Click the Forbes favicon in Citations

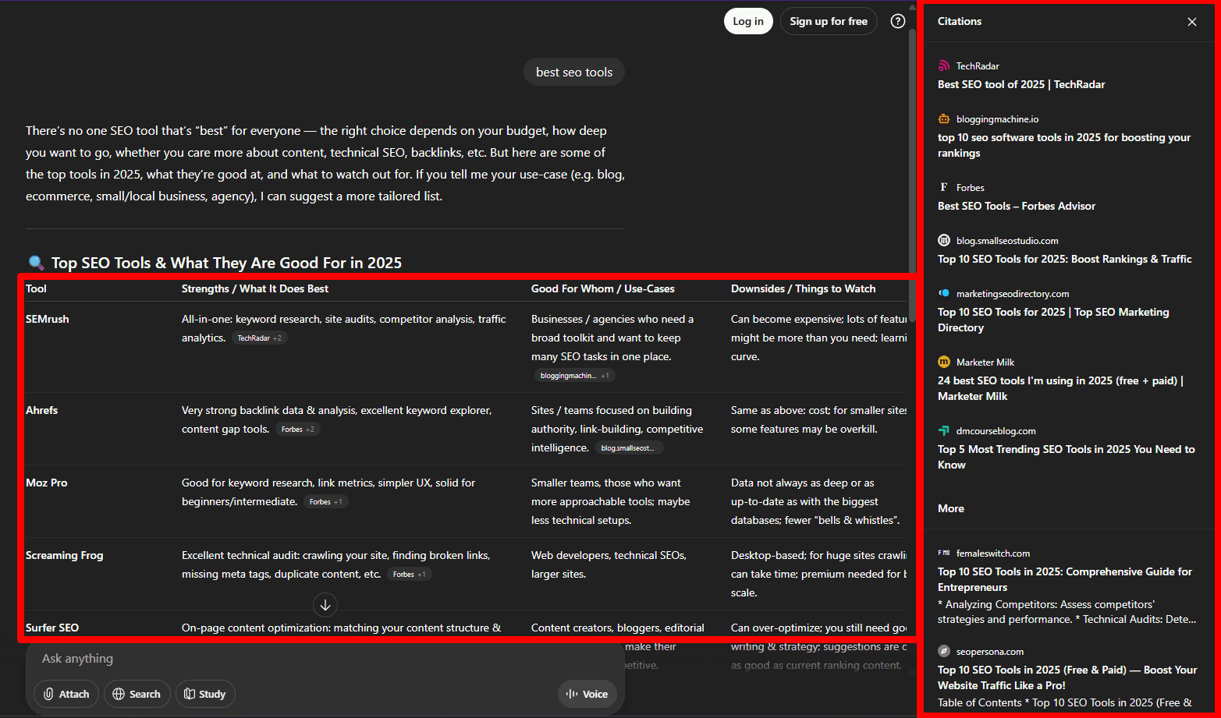944,188
